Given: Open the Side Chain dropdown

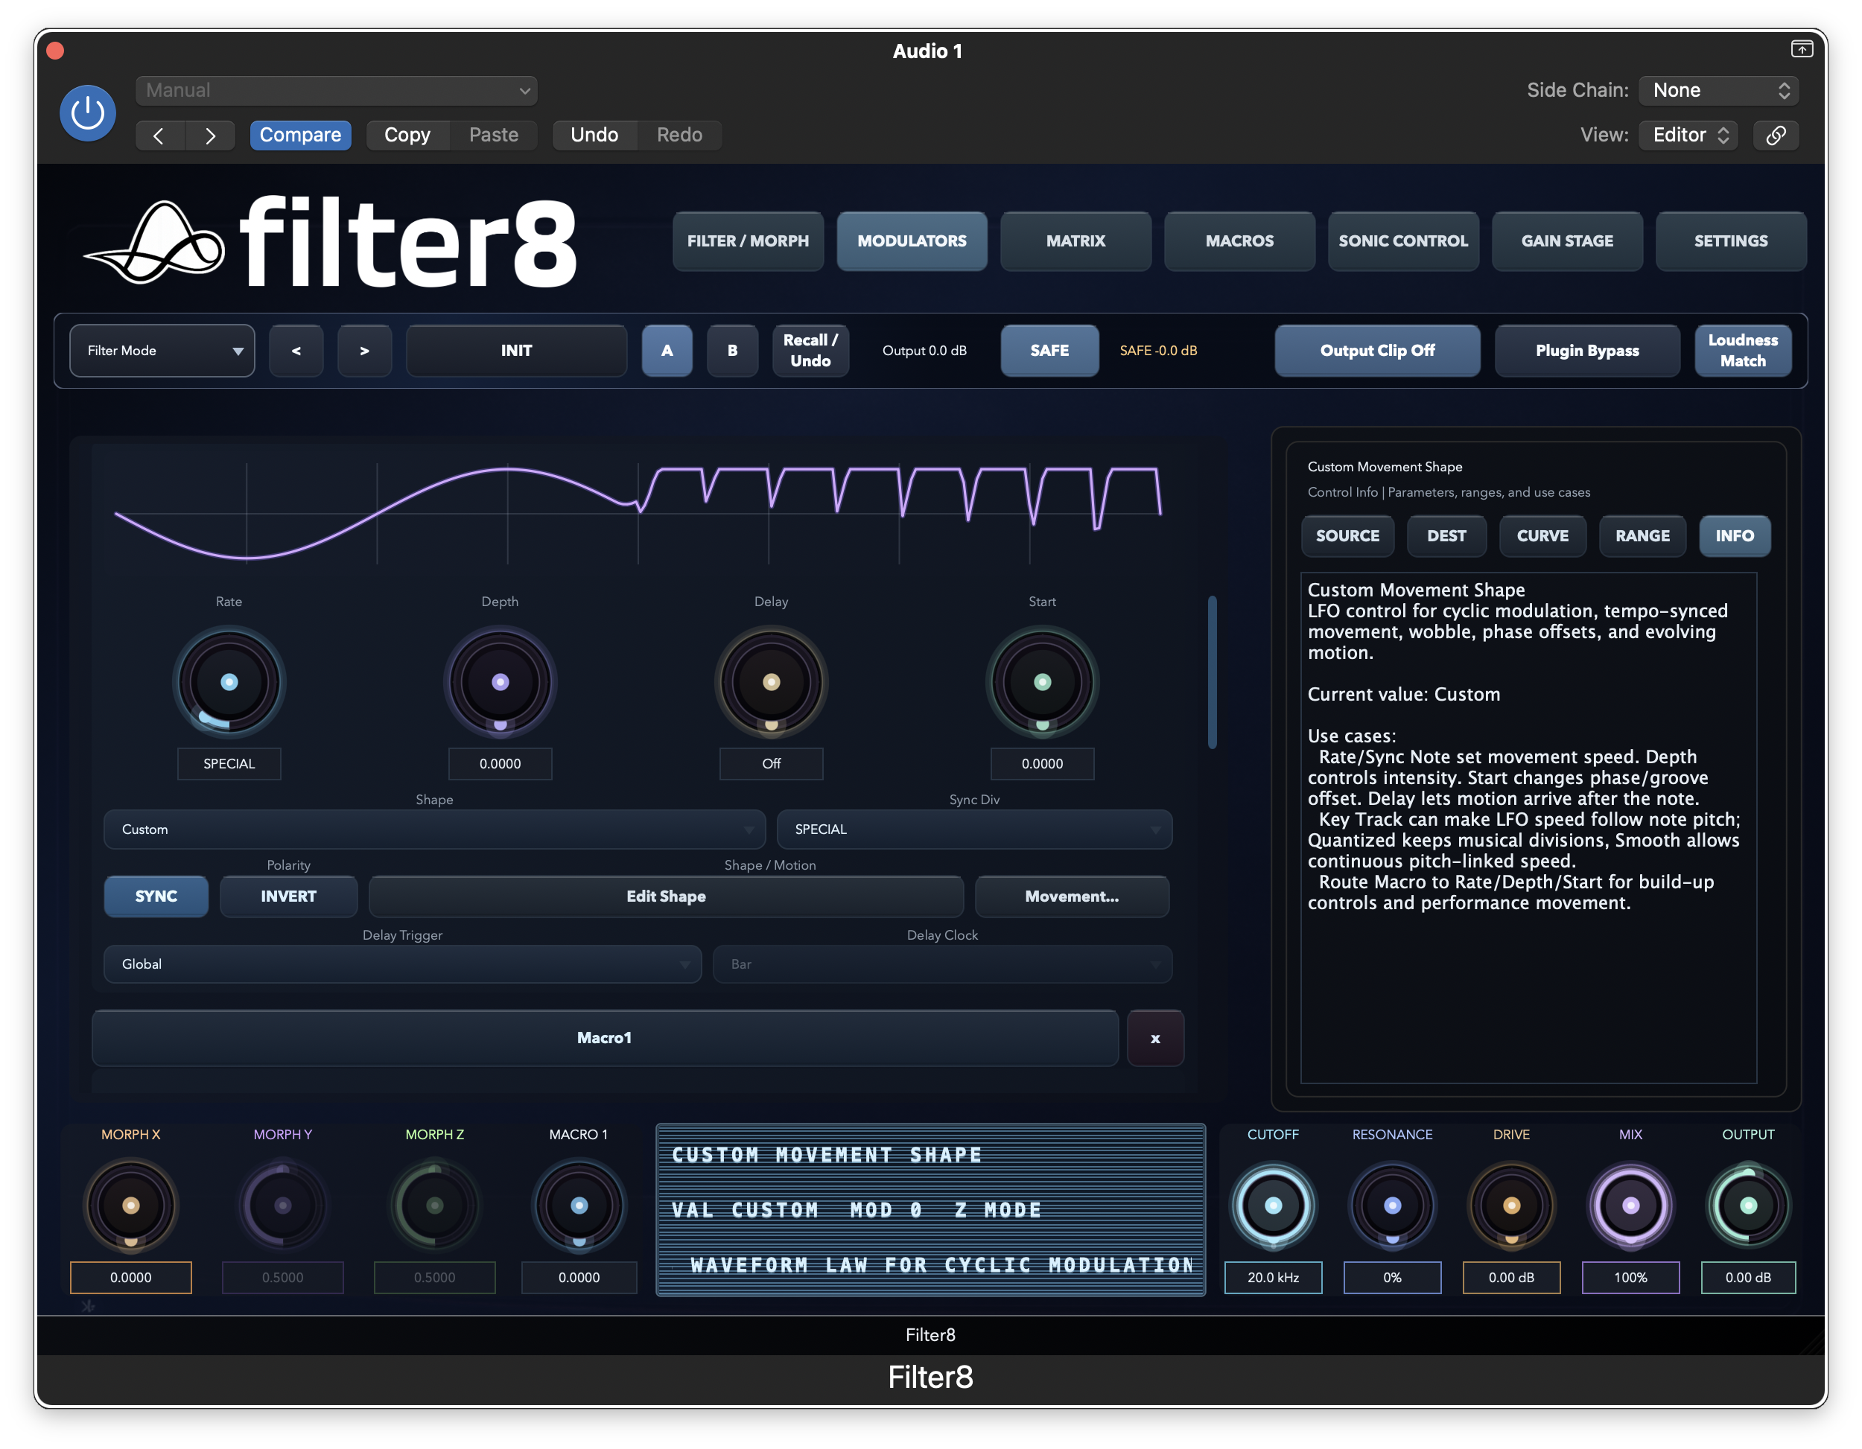Looking at the screenshot, I should [1719, 90].
